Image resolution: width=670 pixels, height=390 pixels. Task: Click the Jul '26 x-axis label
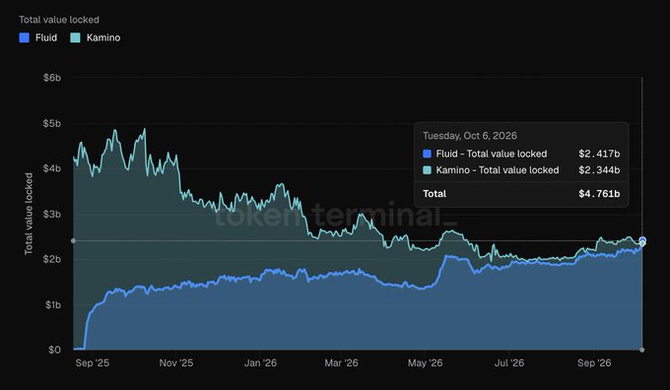pos(509,363)
